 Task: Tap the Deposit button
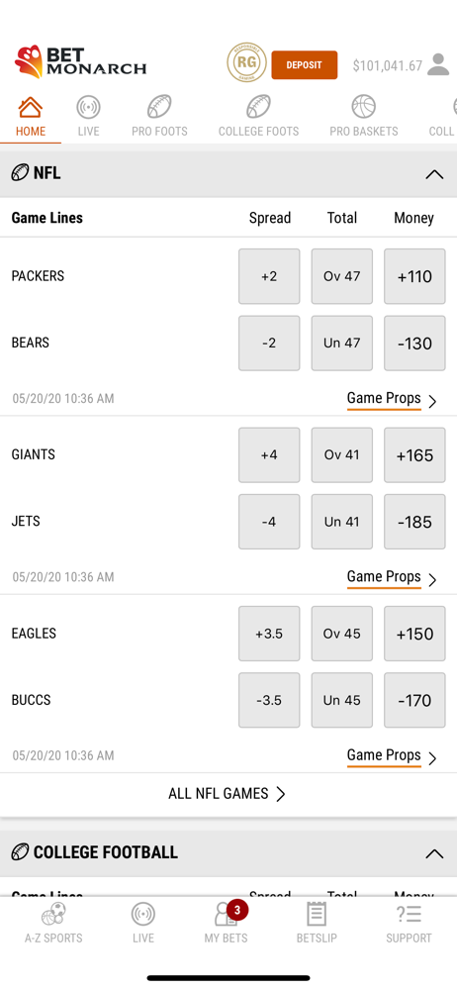coord(305,65)
